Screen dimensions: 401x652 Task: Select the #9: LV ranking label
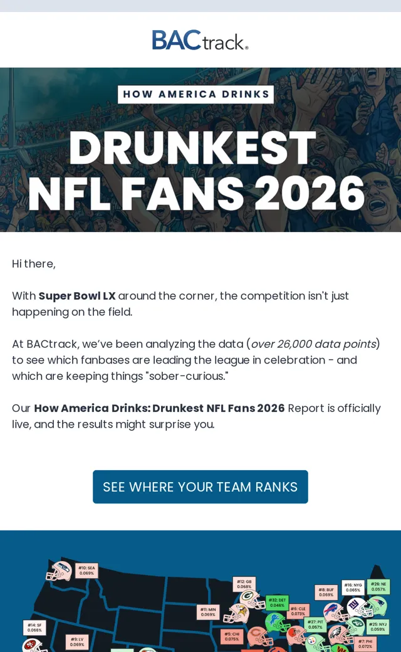click(x=77, y=641)
